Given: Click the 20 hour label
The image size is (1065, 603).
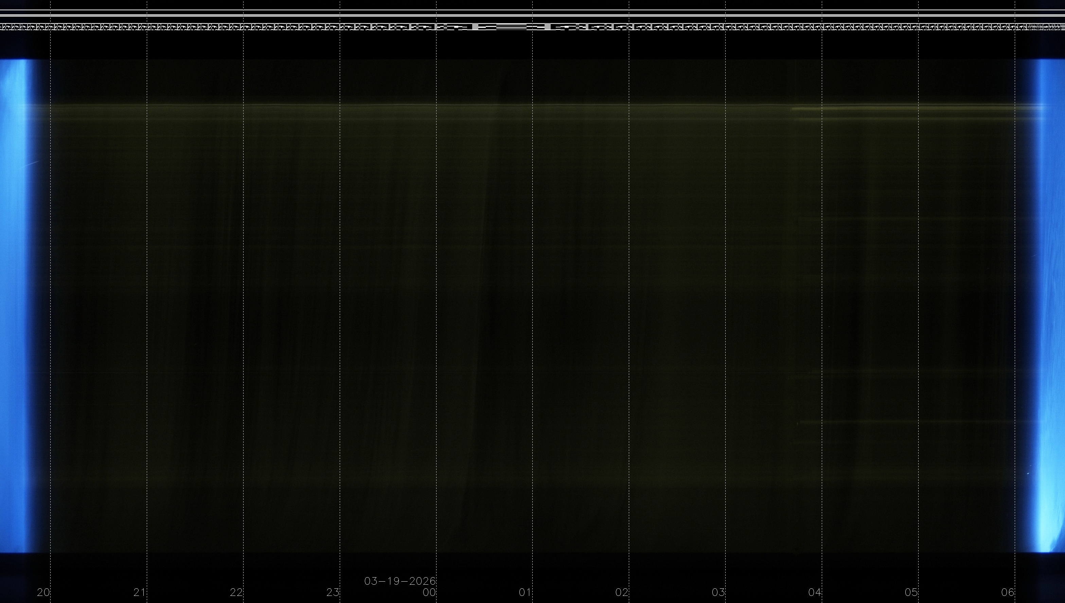Looking at the screenshot, I should click(x=43, y=592).
